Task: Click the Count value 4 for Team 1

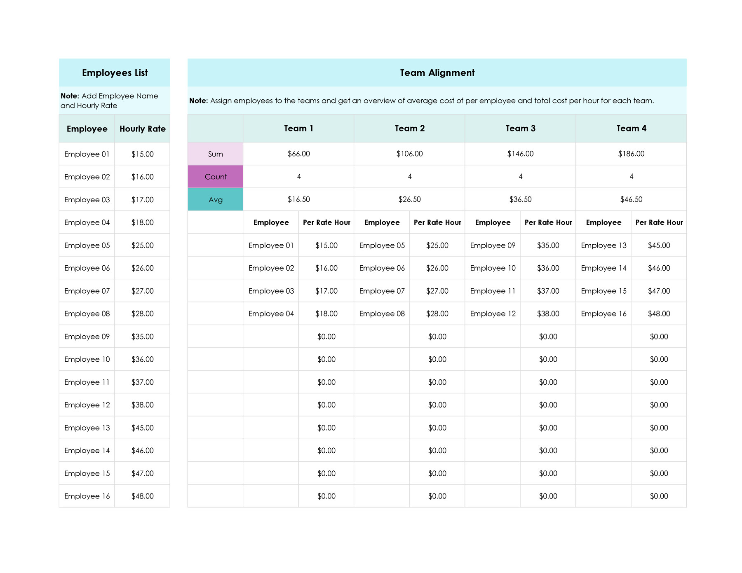Action: tap(298, 176)
